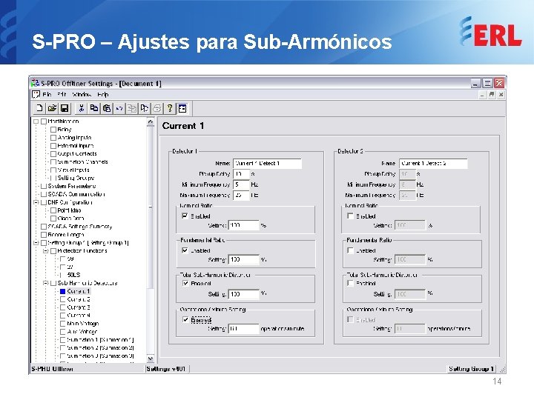Click the greyed-out Print toolbar icon
This screenshot has width=534, height=400.
pos(157,108)
